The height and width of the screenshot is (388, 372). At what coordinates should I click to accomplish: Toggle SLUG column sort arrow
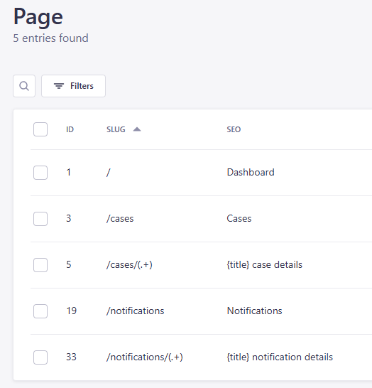pos(137,129)
